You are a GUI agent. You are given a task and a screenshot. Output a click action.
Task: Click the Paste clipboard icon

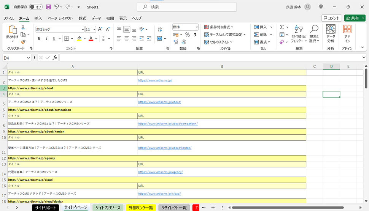[x=12, y=29]
